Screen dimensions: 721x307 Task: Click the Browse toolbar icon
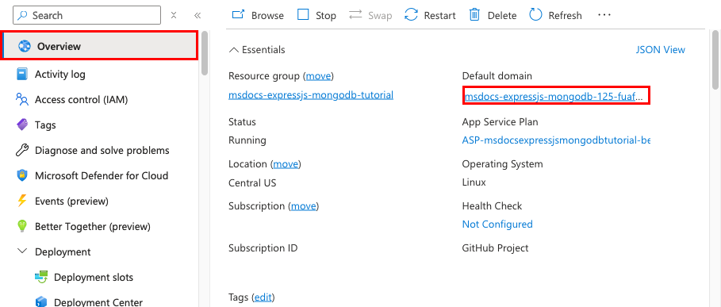click(238, 15)
